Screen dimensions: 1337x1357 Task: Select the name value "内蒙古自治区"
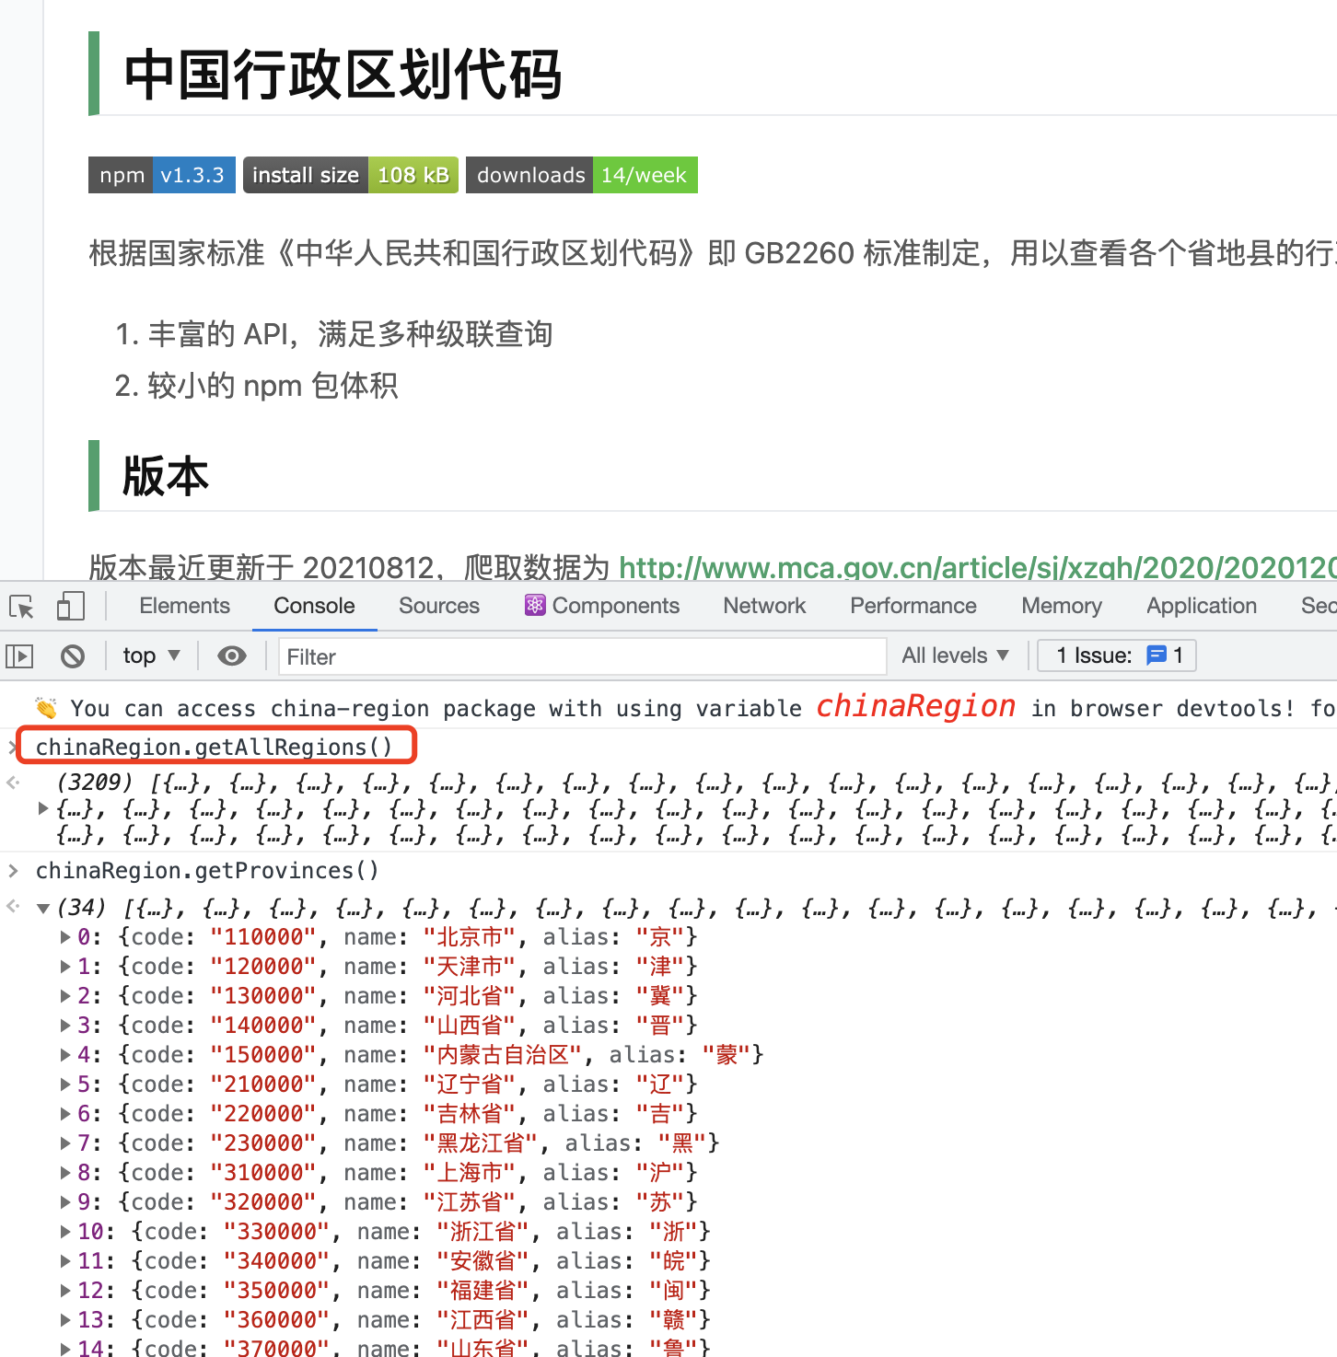[x=503, y=1055]
